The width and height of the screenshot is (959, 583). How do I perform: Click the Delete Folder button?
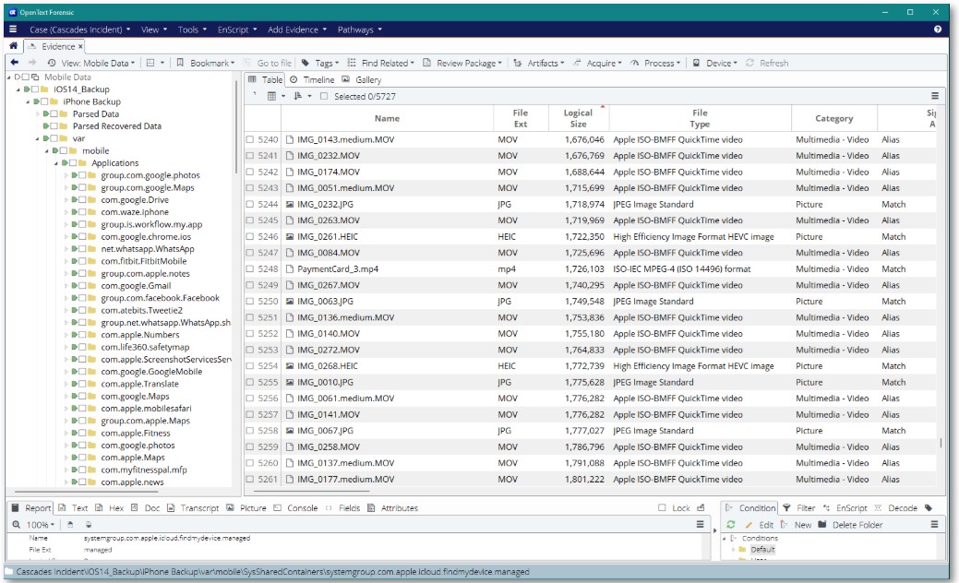point(857,524)
